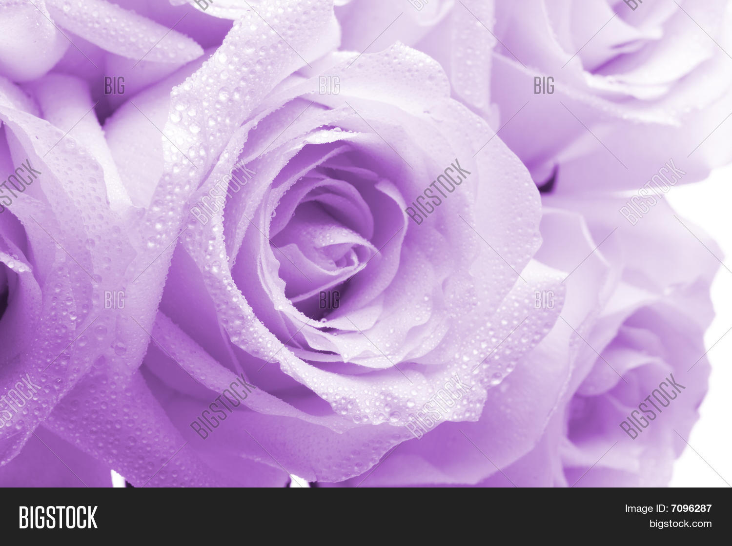
Task: Click the BIG watermark above the central rose
Action: tap(329, 86)
